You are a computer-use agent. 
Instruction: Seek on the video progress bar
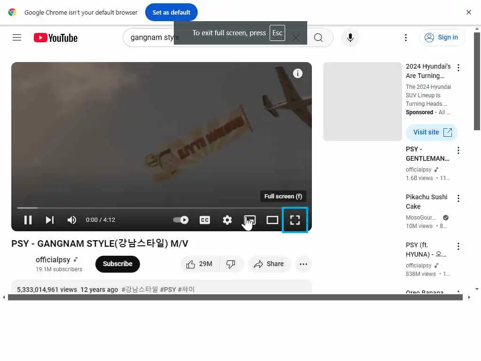click(x=162, y=208)
